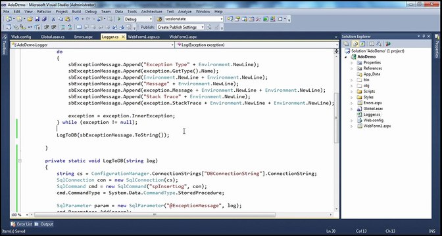Screen dimensions: 442x236
Task: Click the Comment out selected lines icon
Action: tap(63, 28)
